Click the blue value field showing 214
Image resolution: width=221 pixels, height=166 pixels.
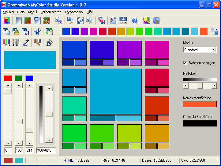[x=29, y=150]
